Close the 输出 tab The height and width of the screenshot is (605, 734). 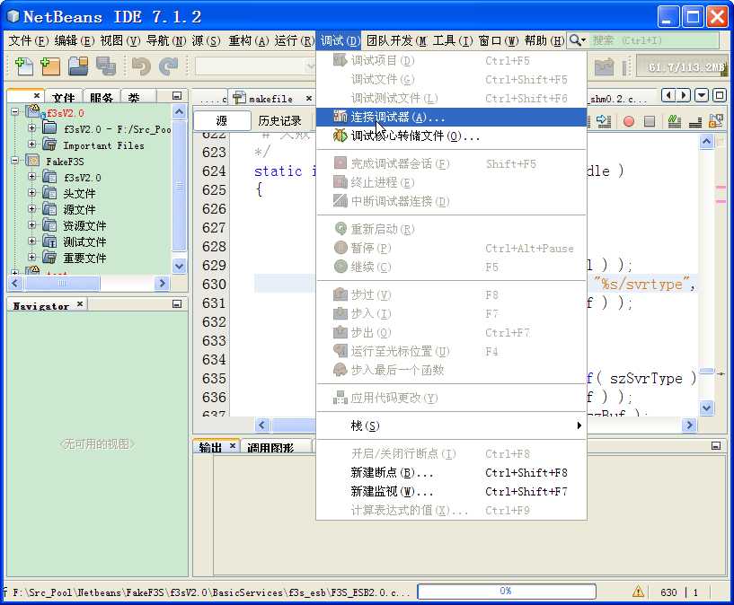coord(232,445)
